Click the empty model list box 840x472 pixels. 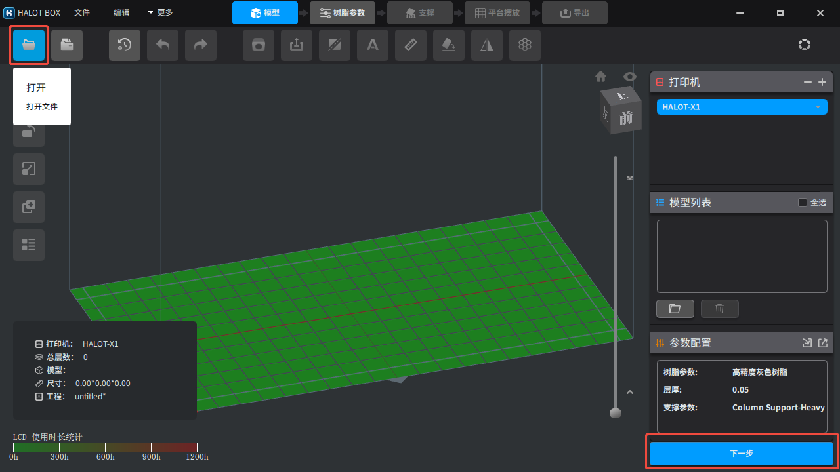point(742,256)
